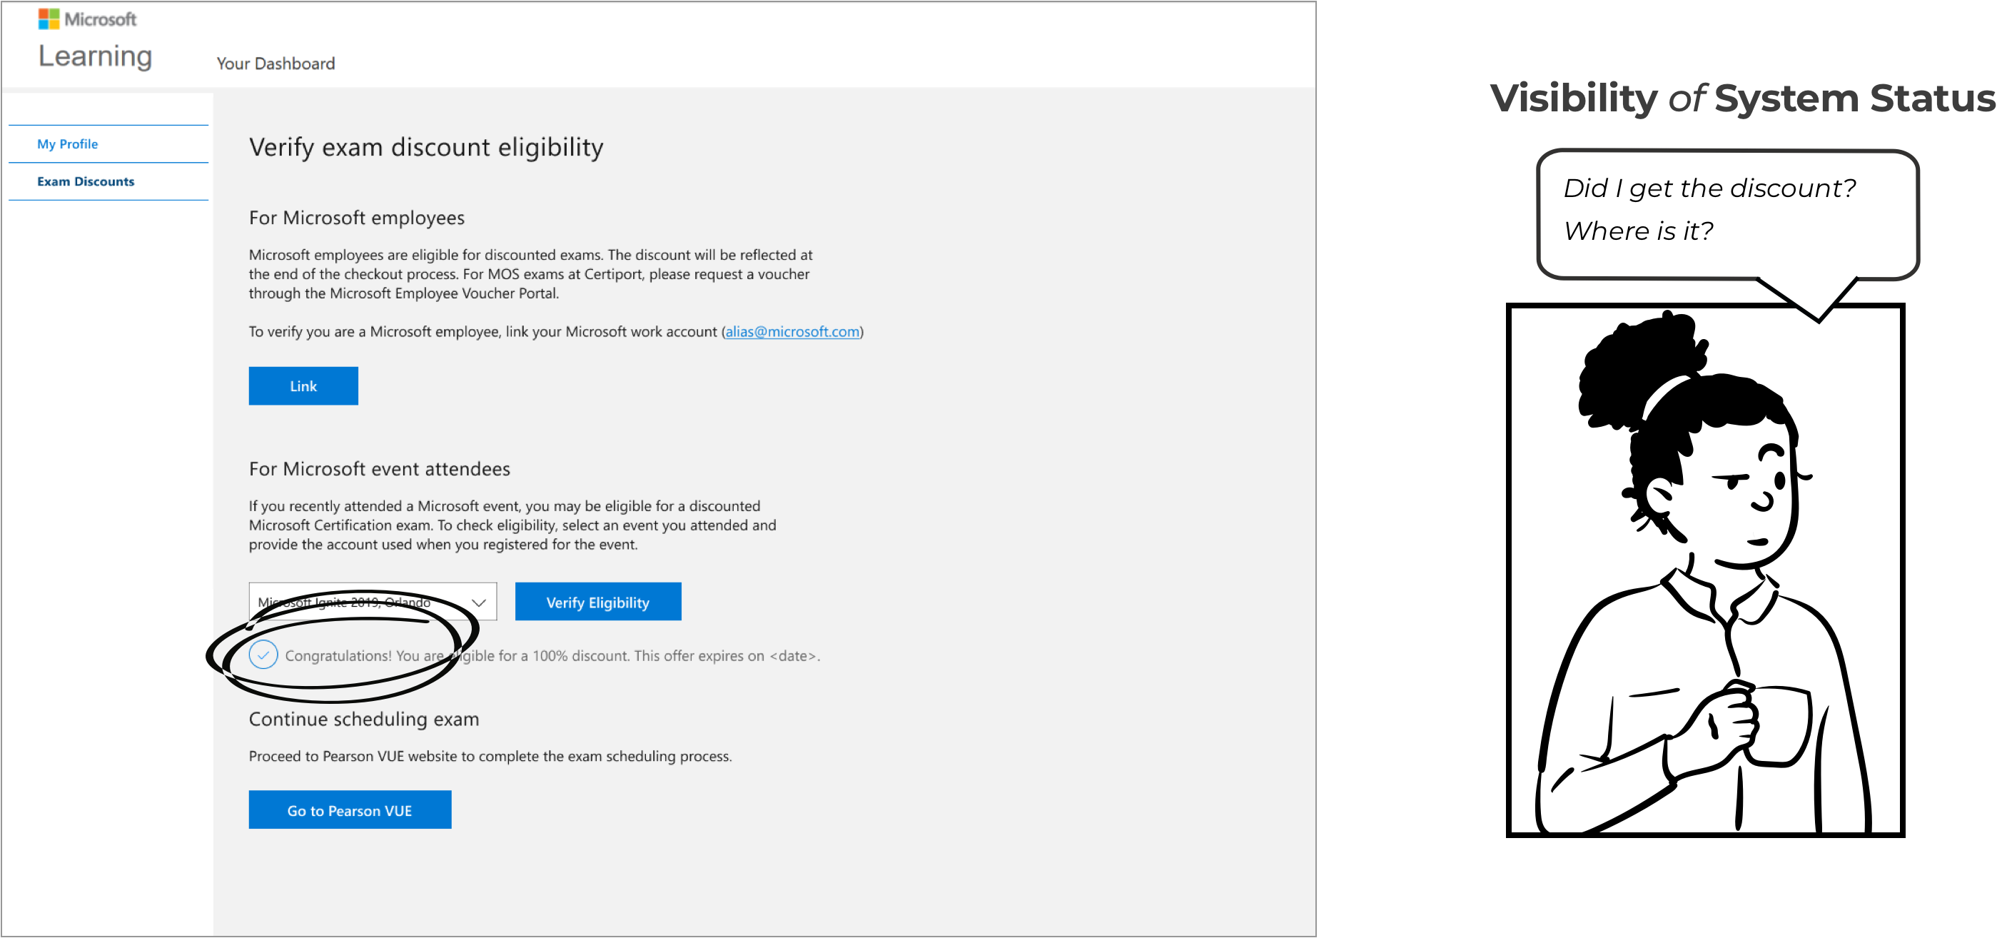Screen dimensions: 1997x938
Task: Click 'Verify exam discount eligibility' heading
Action: tap(425, 147)
